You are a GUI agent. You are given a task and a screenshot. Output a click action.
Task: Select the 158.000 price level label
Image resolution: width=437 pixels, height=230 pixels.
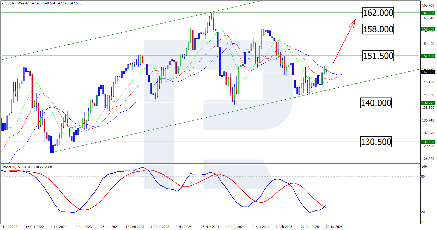pyautogui.click(x=378, y=29)
